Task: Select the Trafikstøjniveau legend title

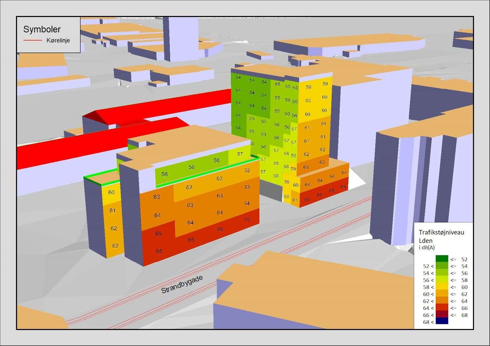Action: coord(441,232)
